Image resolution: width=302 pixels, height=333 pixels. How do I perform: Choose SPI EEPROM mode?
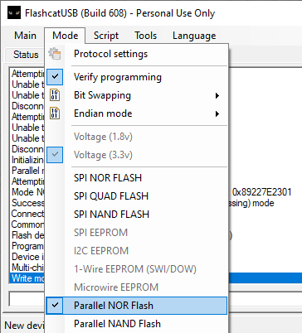(x=137, y=233)
